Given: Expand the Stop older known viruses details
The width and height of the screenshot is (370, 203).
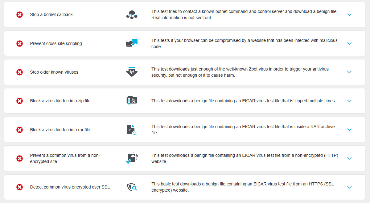Looking at the screenshot, I should tap(349, 72).
